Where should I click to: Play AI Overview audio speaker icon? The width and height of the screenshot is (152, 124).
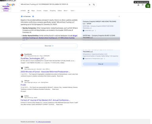click(x=33, y=16)
